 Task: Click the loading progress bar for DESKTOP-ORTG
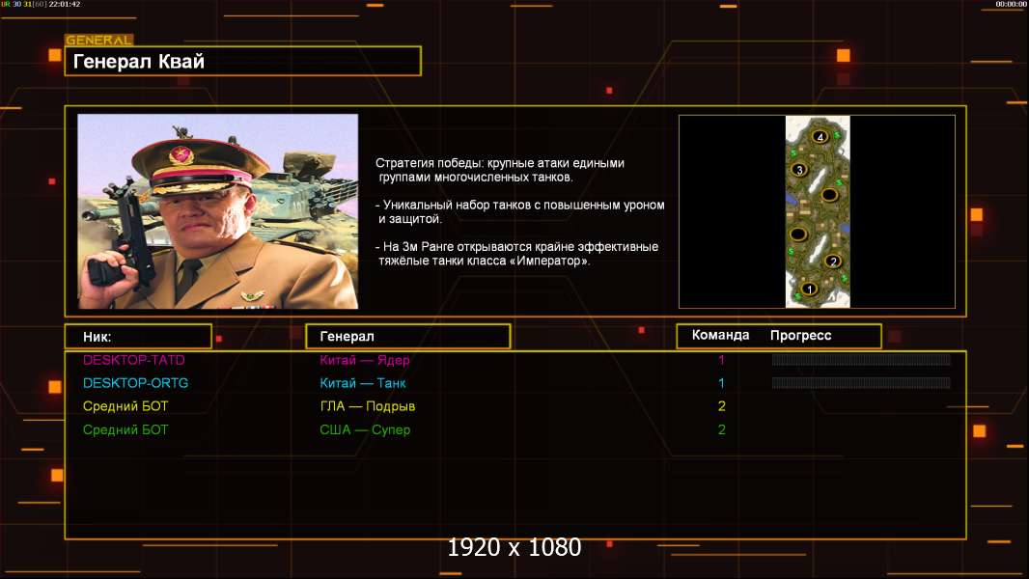point(860,383)
